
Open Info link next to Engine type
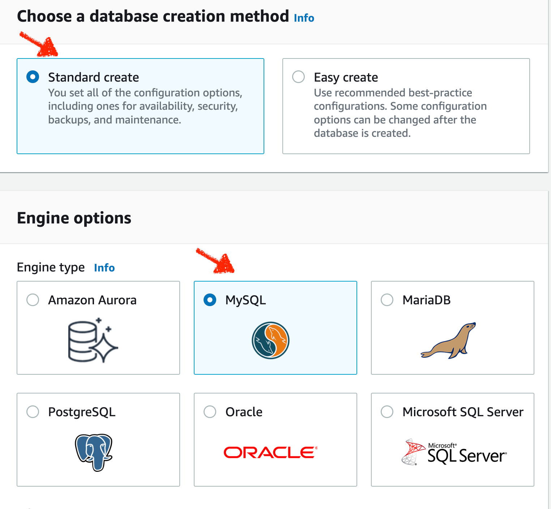104,268
